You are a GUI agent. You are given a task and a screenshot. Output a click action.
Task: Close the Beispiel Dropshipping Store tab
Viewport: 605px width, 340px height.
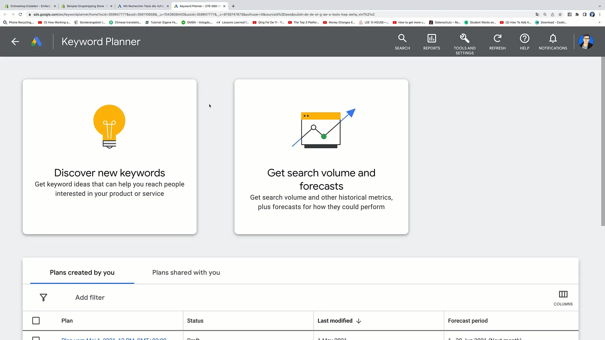point(111,6)
